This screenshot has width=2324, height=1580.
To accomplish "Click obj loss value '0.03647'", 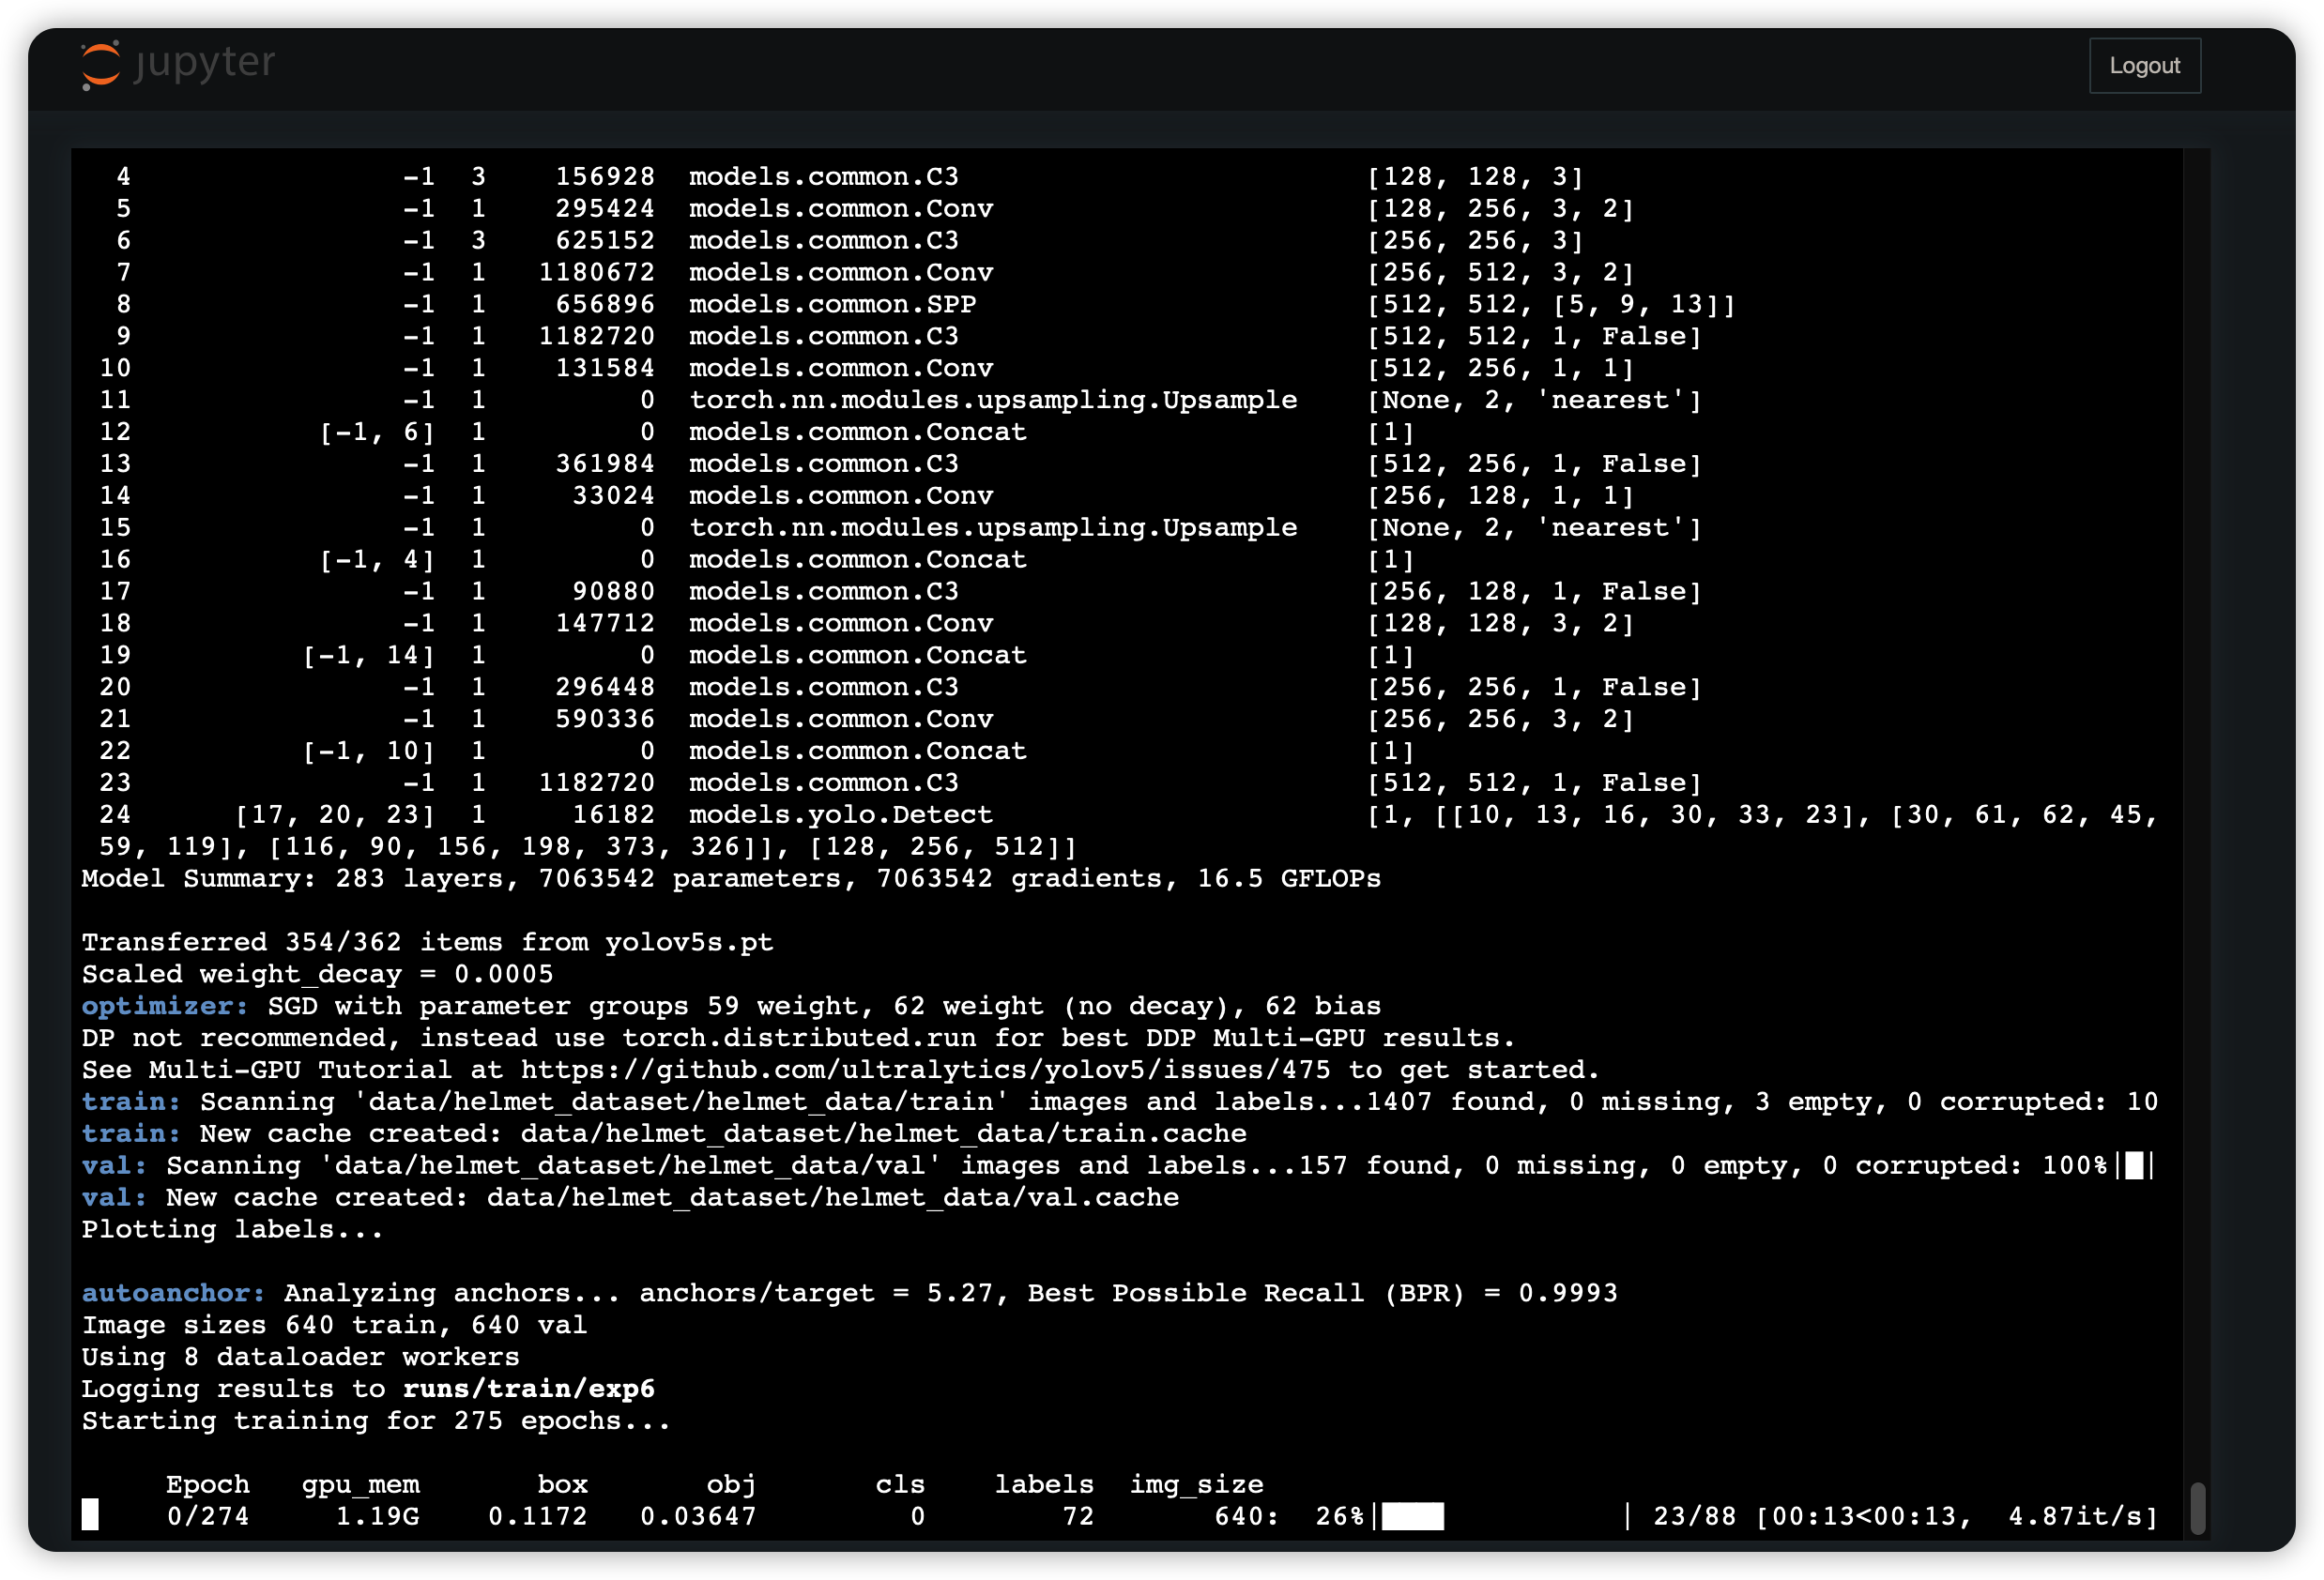I will click(x=698, y=1516).
